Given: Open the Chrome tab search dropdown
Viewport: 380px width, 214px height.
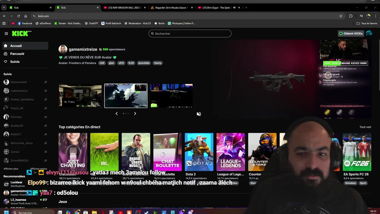Looking at the screenshot, I should coord(4,8).
